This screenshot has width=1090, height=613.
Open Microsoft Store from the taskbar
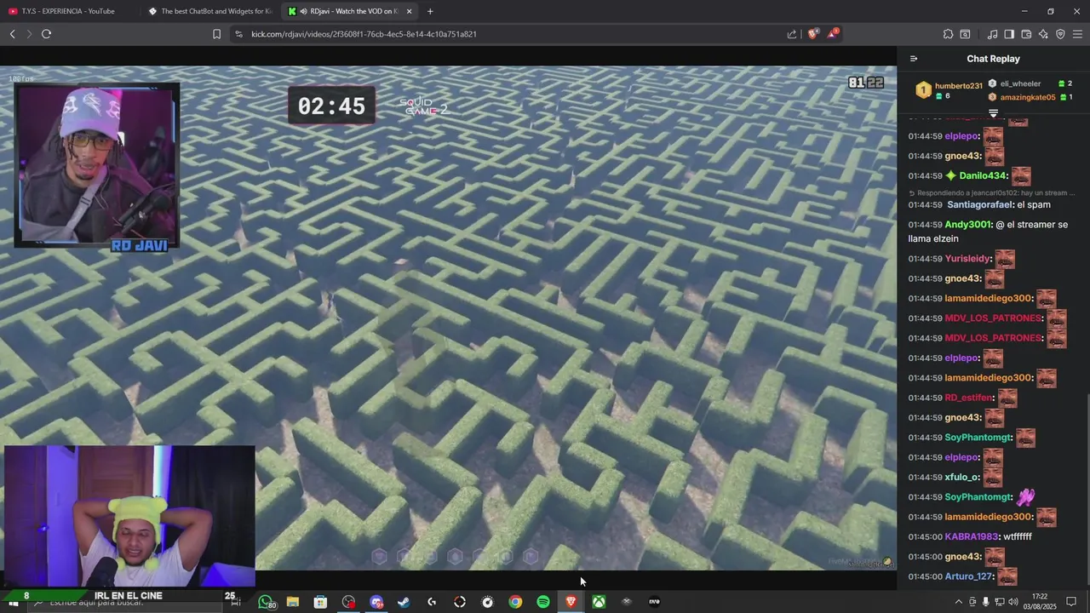(x=320, y=602)
